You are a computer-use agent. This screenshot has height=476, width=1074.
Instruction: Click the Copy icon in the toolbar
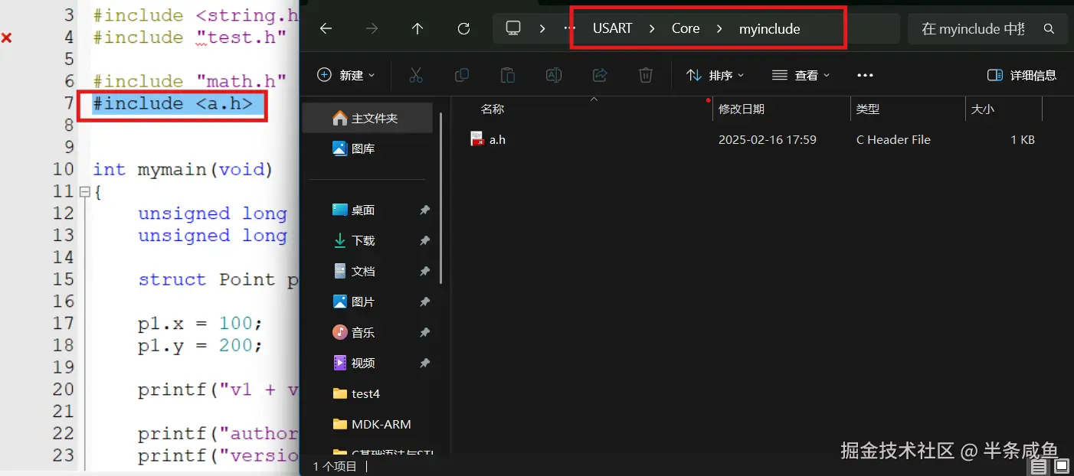point(461,74)
